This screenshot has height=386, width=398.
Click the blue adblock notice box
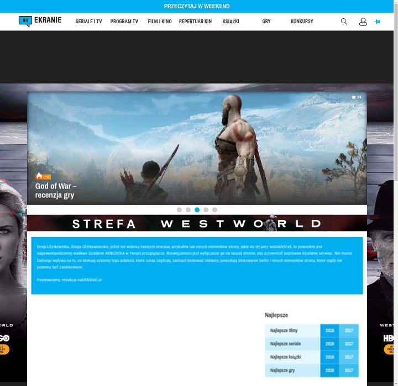[x=197, y=265]
